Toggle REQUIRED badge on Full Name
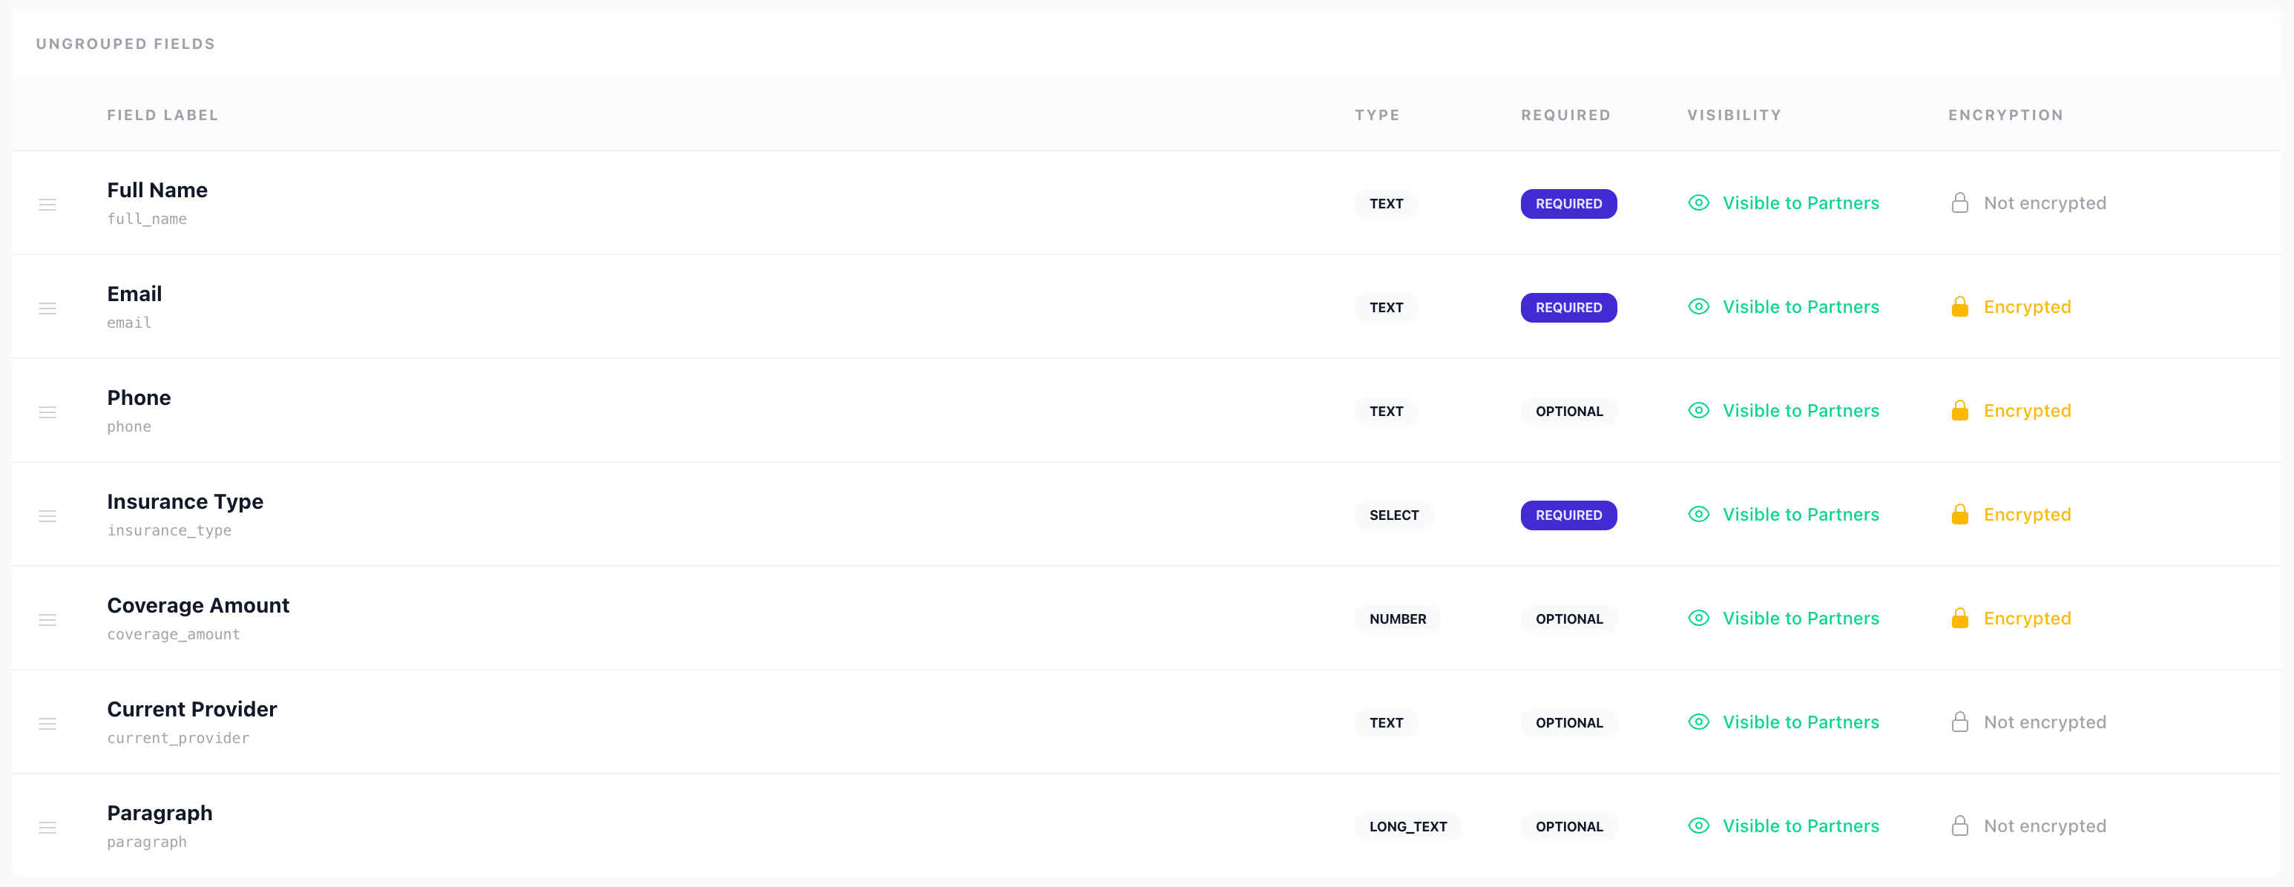 click(x=1568, y=204)
